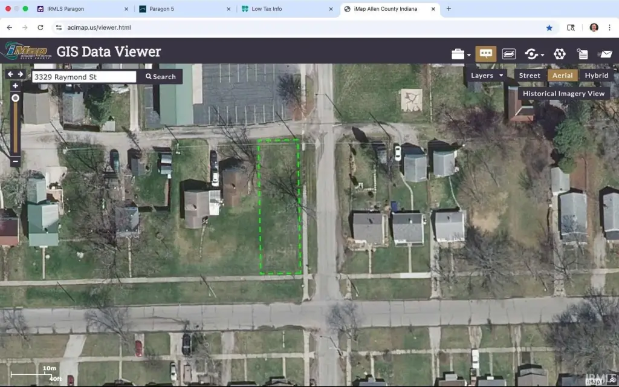The height and width of the screenshot is (387, 619).
Task: Click the Search button
Action: click(x=160, y=77)
